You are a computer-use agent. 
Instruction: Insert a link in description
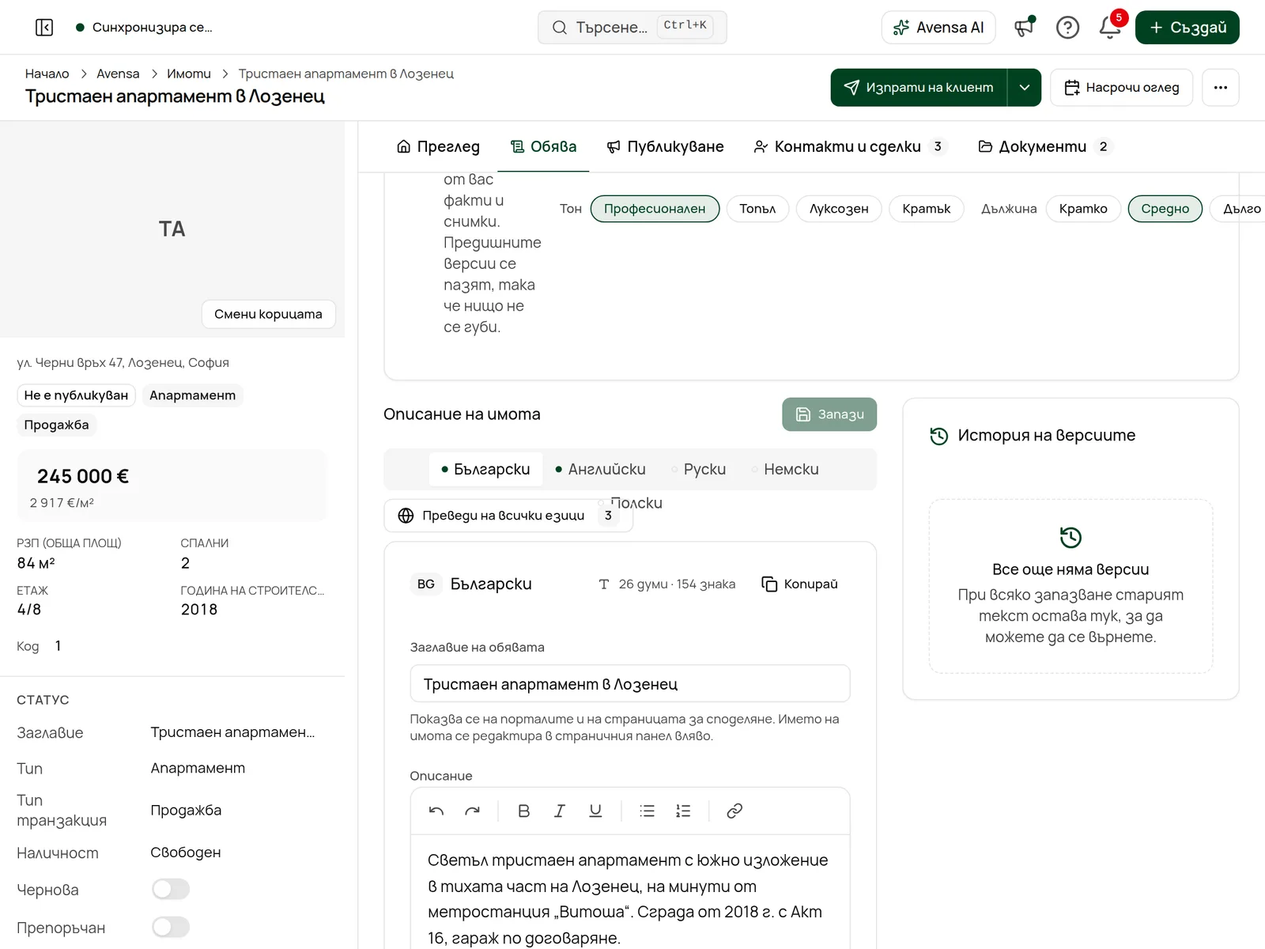734,811
